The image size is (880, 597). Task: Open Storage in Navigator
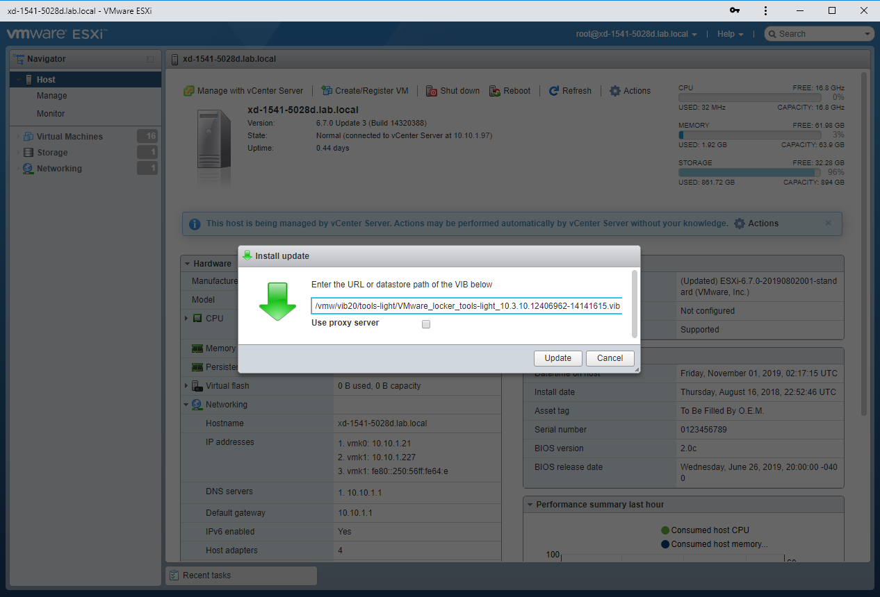point(52,153)
